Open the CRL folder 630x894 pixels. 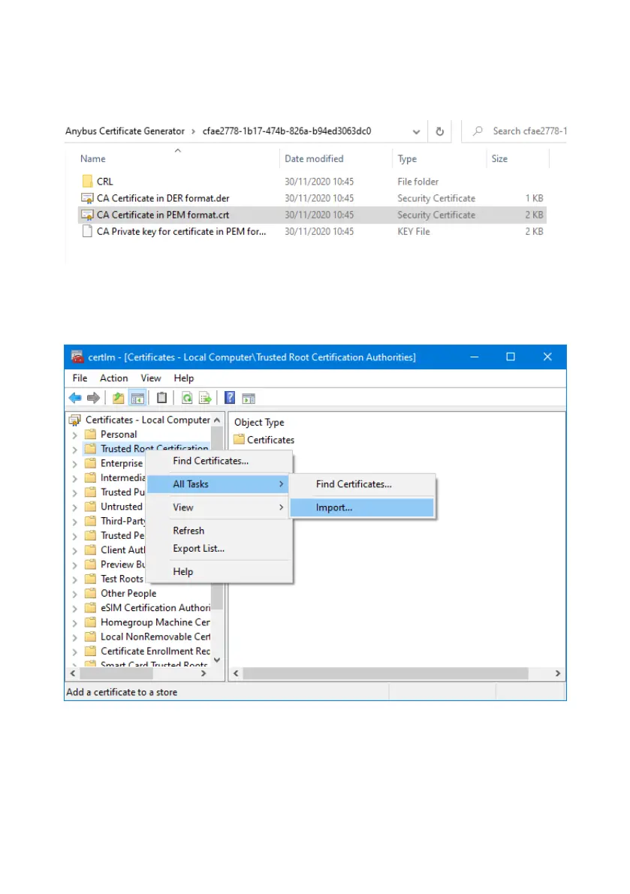tap(104, 182)
